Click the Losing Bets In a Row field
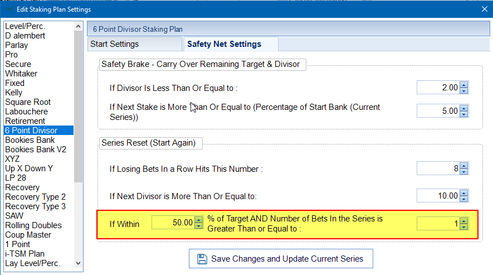Screen dimensions: 493x275 438,168
